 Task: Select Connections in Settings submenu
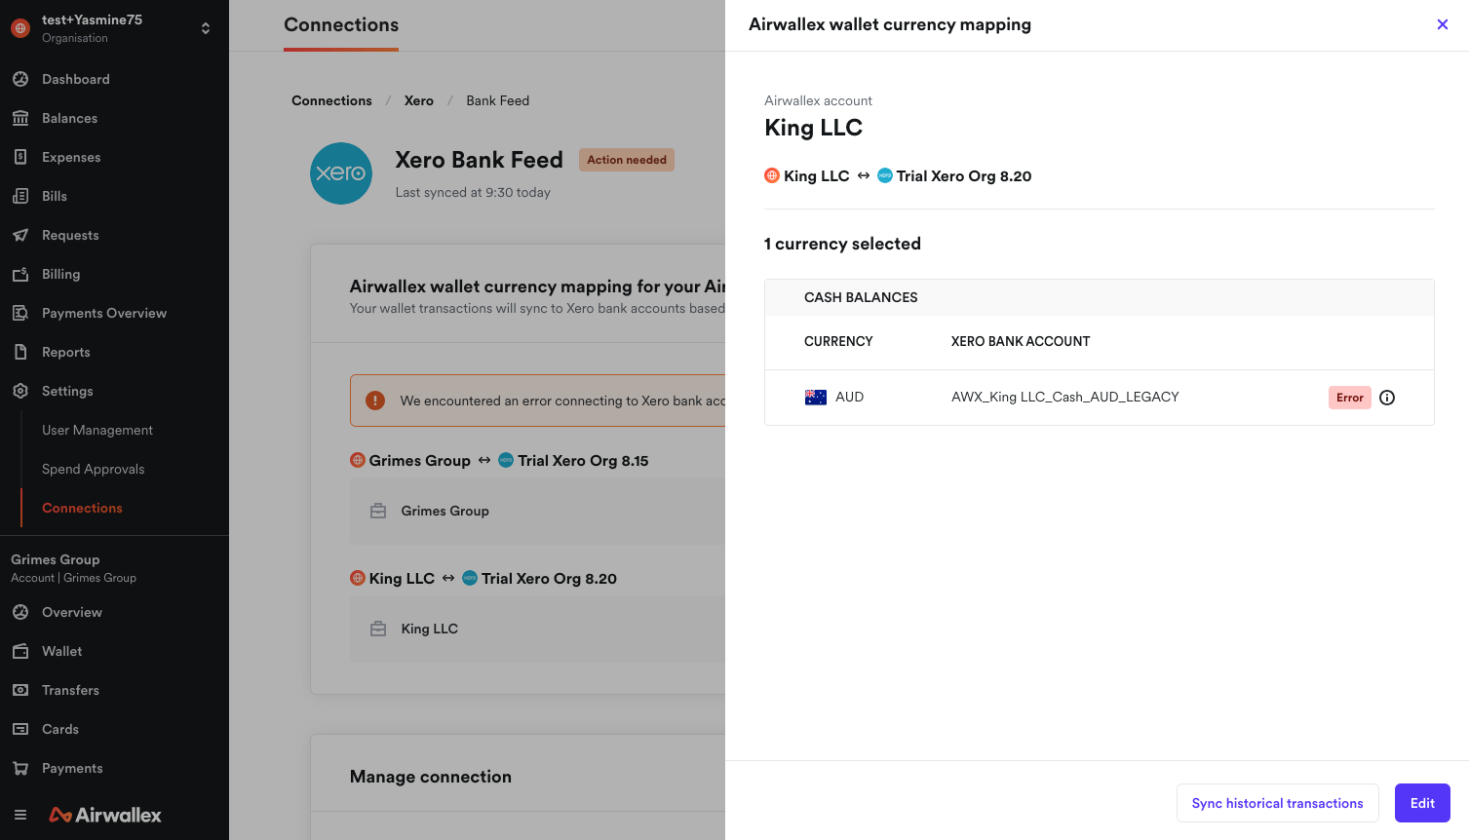(x=83, y=508)
